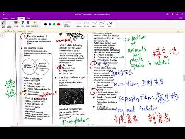The image size is (185, 139).
Task: Choose green ink color
Action: coord(54,24)
